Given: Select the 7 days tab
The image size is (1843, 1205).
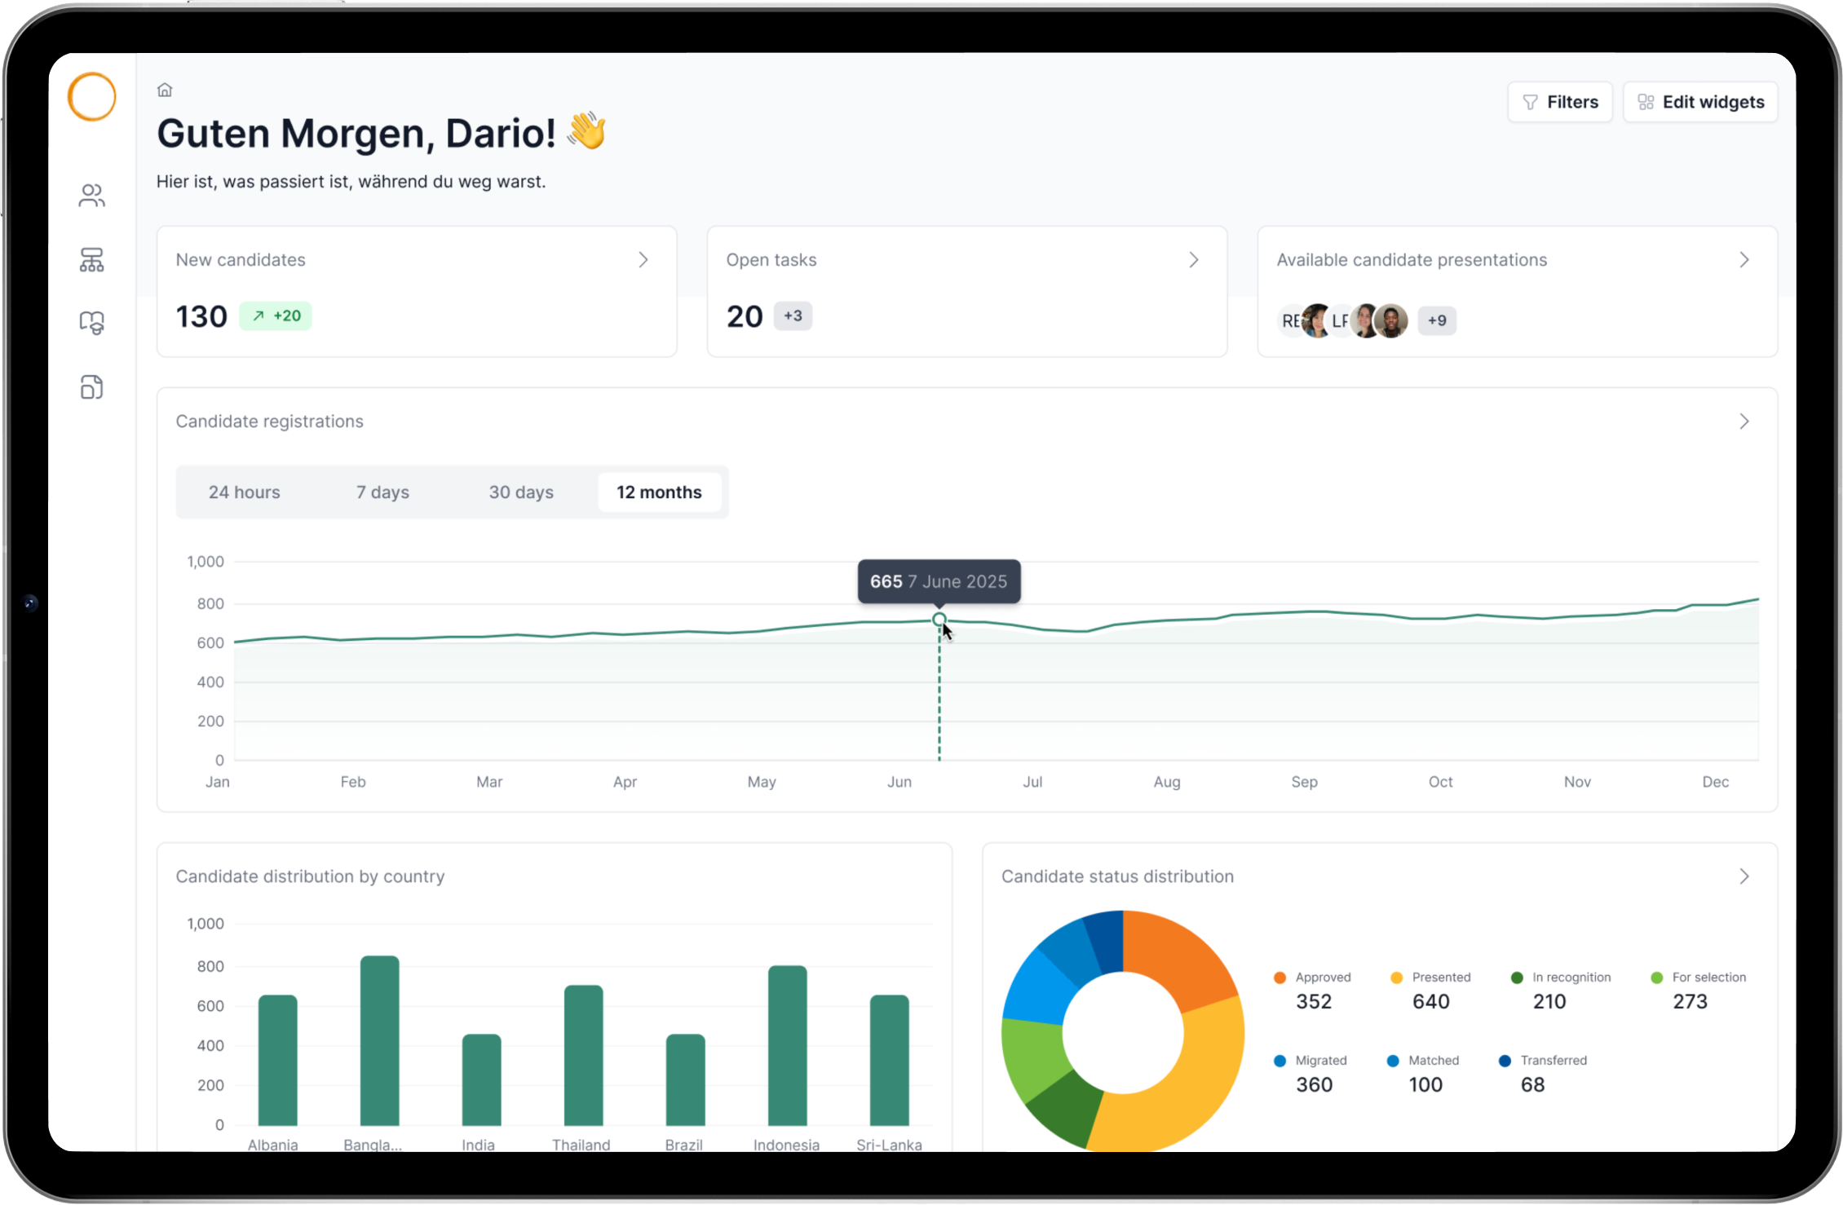Looking at the screenshot, I should pyautogui.click(x=383, y=492).
